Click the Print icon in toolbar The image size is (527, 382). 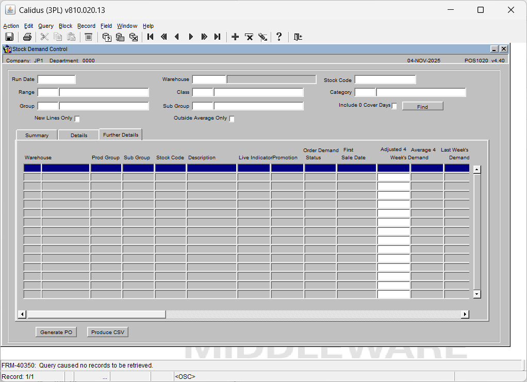point(27,37)
